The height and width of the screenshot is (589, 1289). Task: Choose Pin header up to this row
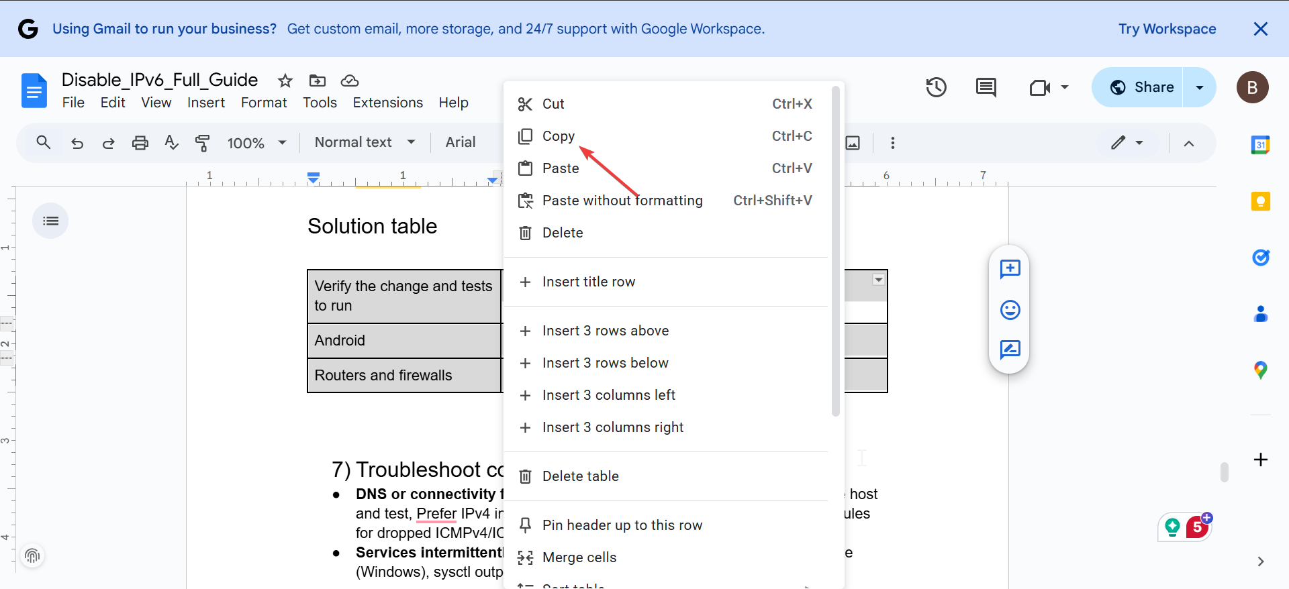point(665,525)
